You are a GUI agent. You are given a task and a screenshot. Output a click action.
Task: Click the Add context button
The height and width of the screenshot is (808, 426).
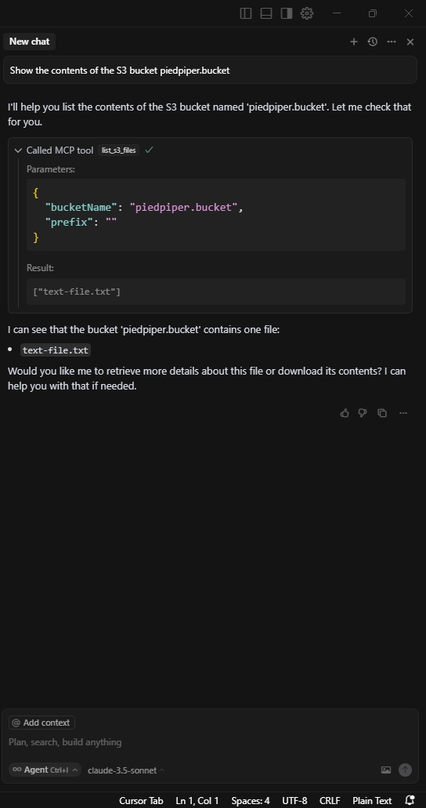pos(42,723)
